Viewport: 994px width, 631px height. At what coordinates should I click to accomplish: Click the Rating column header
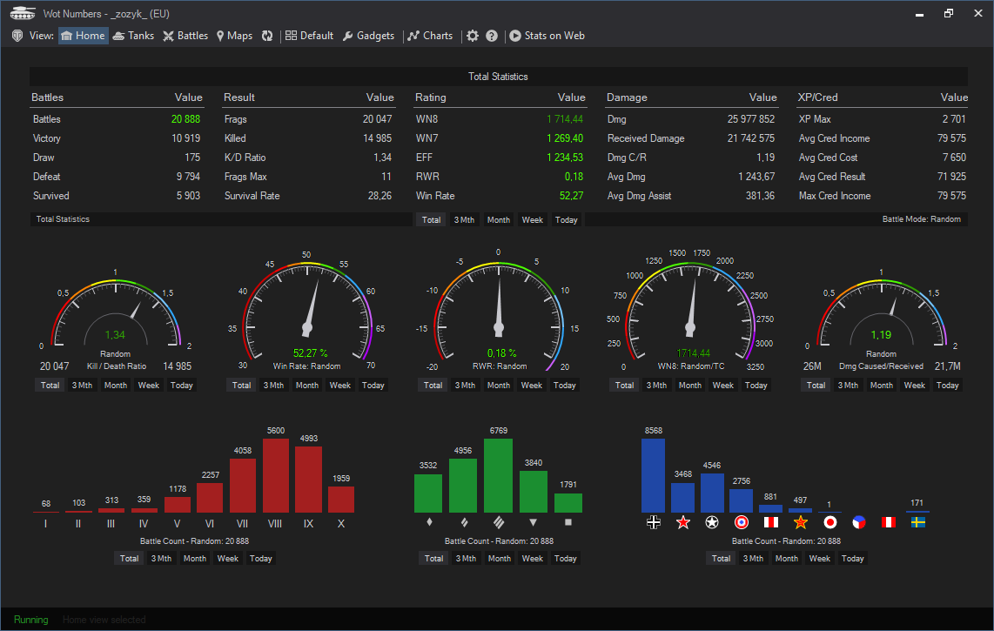(x=431, y=97)
